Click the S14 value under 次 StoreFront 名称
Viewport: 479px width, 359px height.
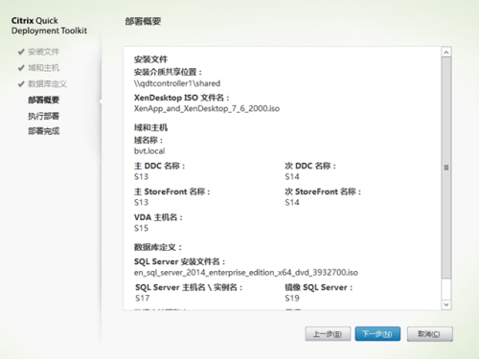[x=292, y=202]
